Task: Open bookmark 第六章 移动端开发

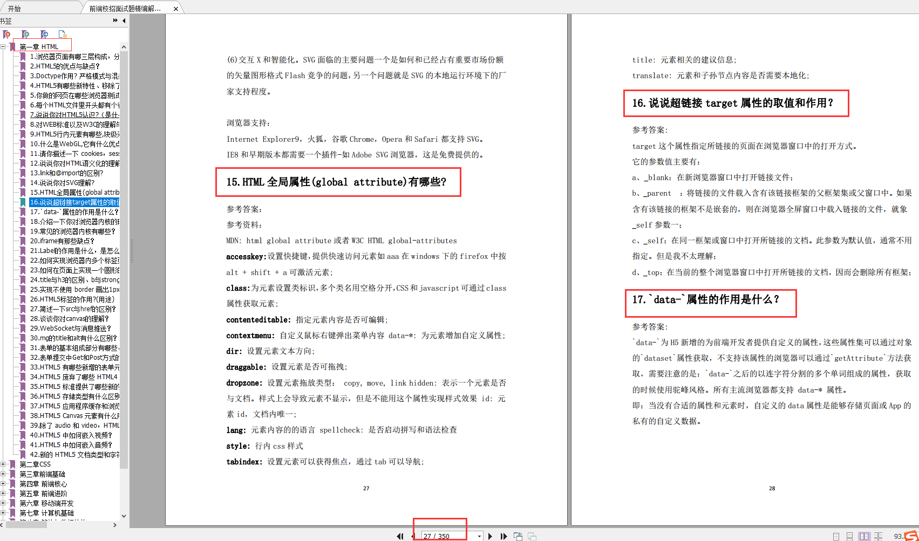Action: point(46,503)
